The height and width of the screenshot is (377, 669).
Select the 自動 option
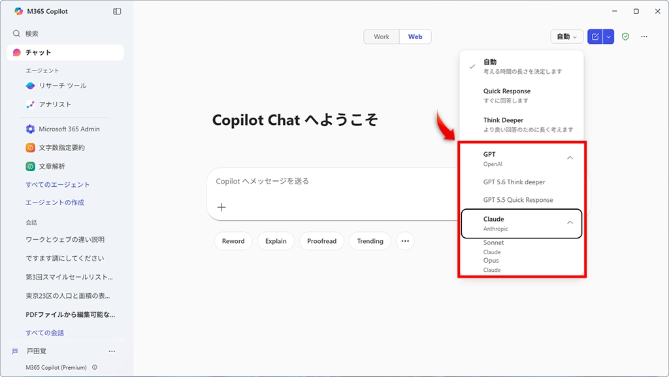521,66
